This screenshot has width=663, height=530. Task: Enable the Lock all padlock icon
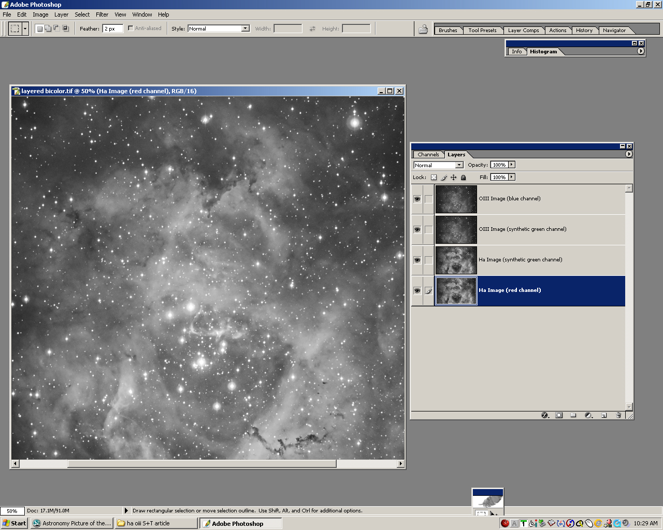click(x=464, y=178)
